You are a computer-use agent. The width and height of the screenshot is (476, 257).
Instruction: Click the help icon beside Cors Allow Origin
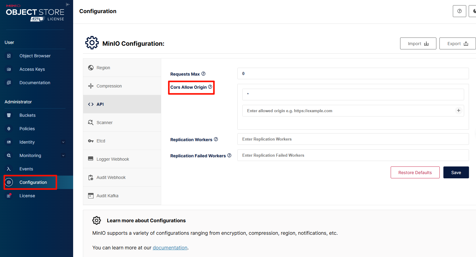[210, 87]
